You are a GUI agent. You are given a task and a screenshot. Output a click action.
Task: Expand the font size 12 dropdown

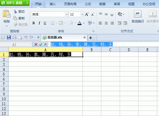pos(82,14)
